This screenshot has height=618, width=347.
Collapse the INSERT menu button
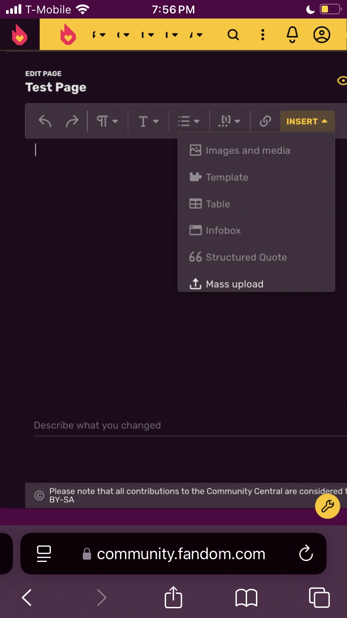point(307,121)
